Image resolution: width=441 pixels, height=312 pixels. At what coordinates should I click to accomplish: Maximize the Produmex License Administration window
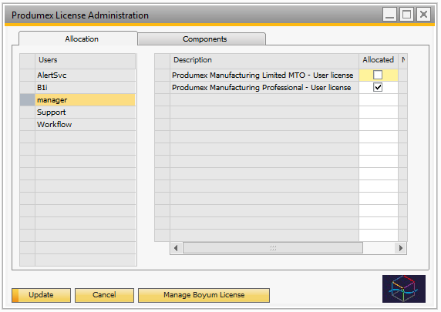[406, 14]
